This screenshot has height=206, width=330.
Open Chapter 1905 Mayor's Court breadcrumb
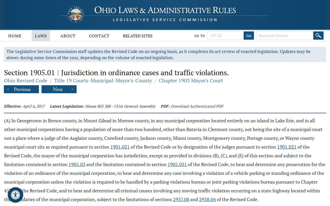191,81
